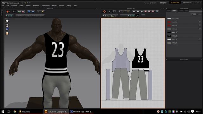Click the last white-square icon in 2D toolbar

click(157, 11)
